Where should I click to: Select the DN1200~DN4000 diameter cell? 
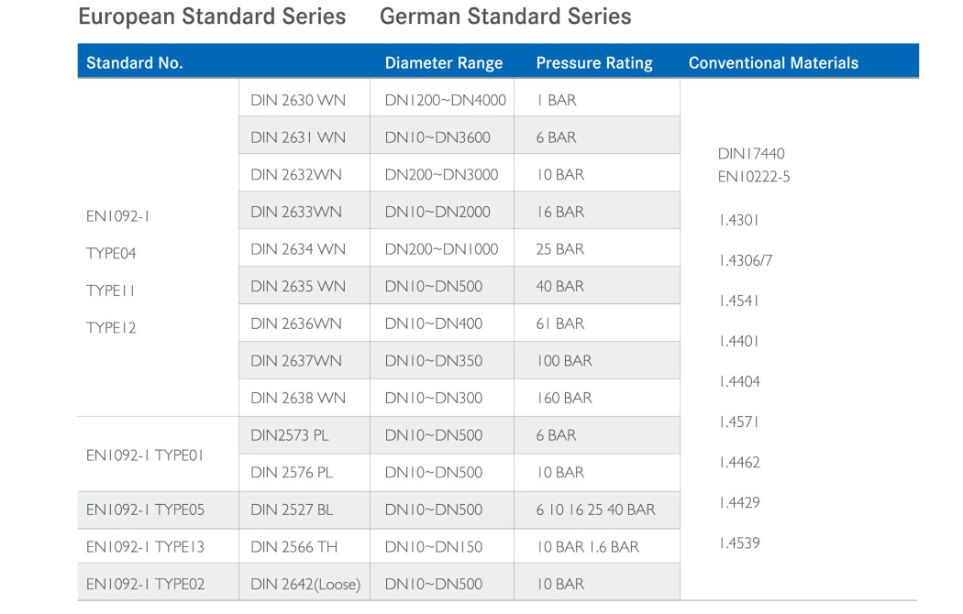click(x=445, y=100)
